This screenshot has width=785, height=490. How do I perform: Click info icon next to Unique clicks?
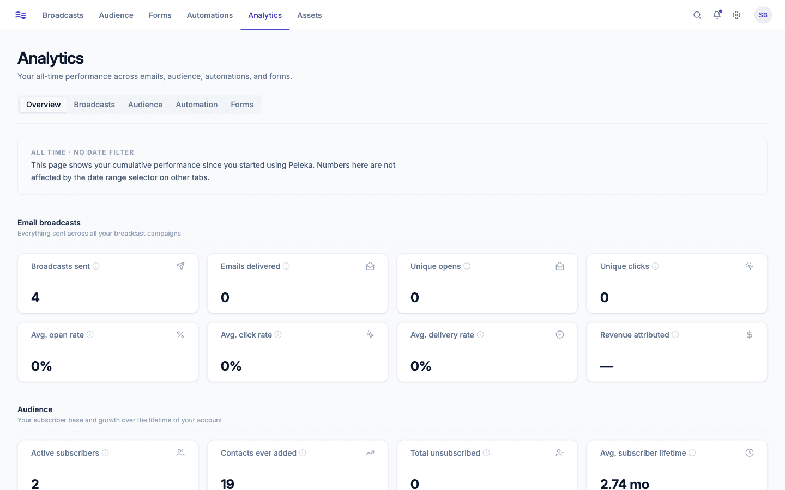(x=655, y=266)
